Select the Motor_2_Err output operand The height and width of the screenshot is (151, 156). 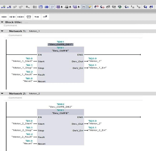(x=97, y=130)
